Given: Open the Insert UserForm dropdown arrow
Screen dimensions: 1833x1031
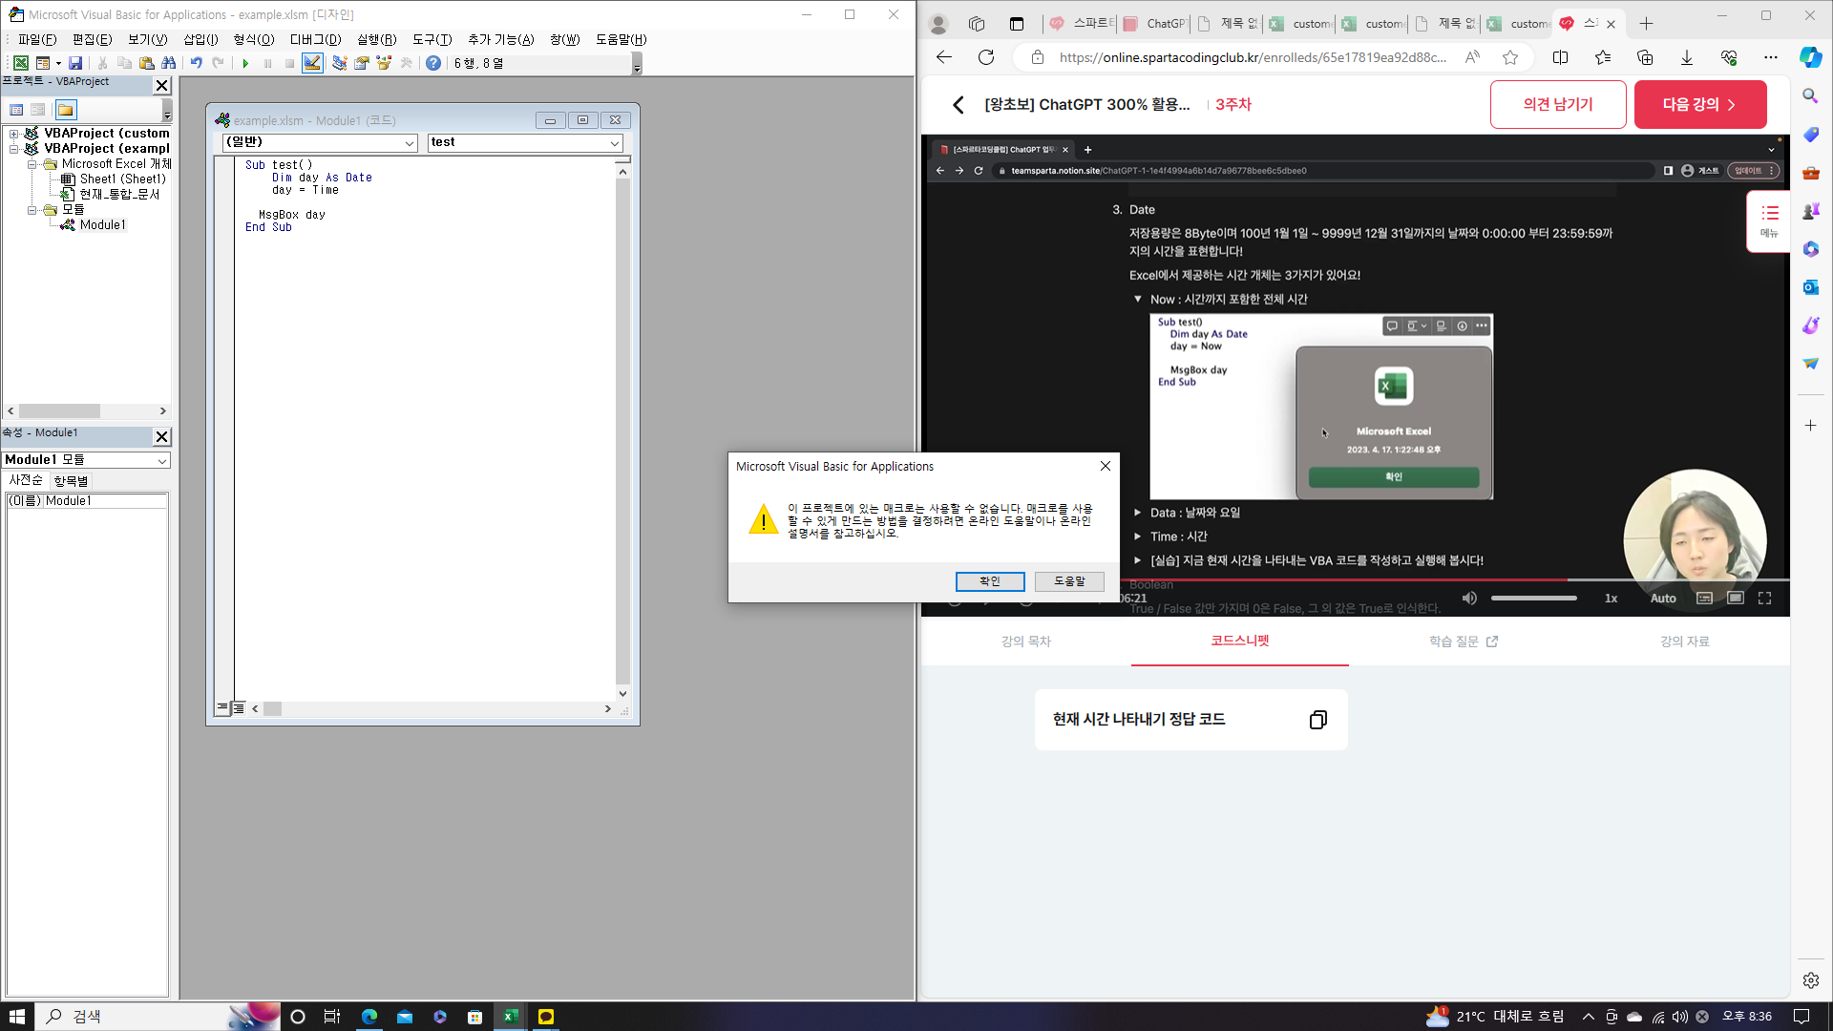Looking at the screenshot, I should 58,63.
